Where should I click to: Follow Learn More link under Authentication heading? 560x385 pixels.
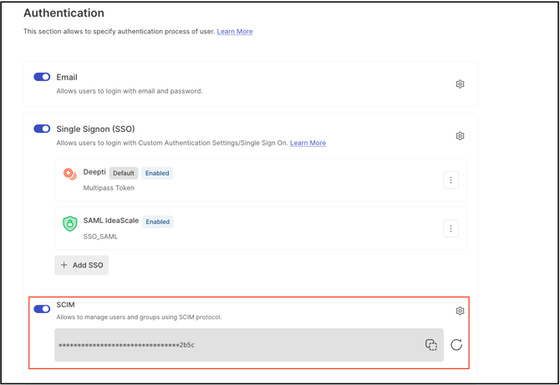tap(235, 32)
